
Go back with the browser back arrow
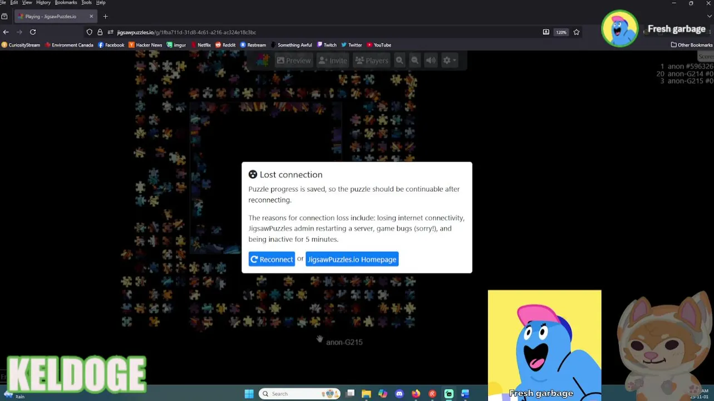pos(6,32)
